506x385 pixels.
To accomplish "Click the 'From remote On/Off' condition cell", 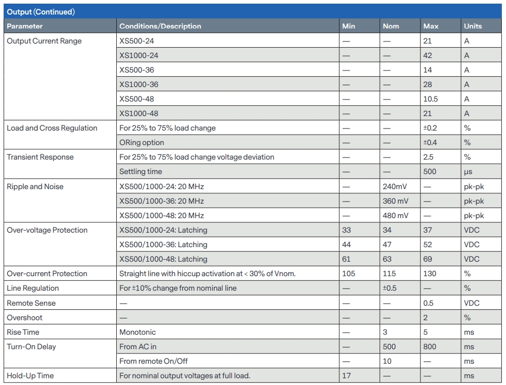I will point(153,361).
